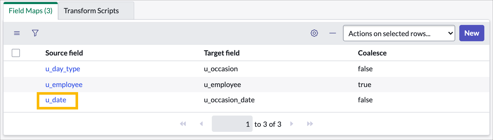Jump to the last page of records

point(310,124)
